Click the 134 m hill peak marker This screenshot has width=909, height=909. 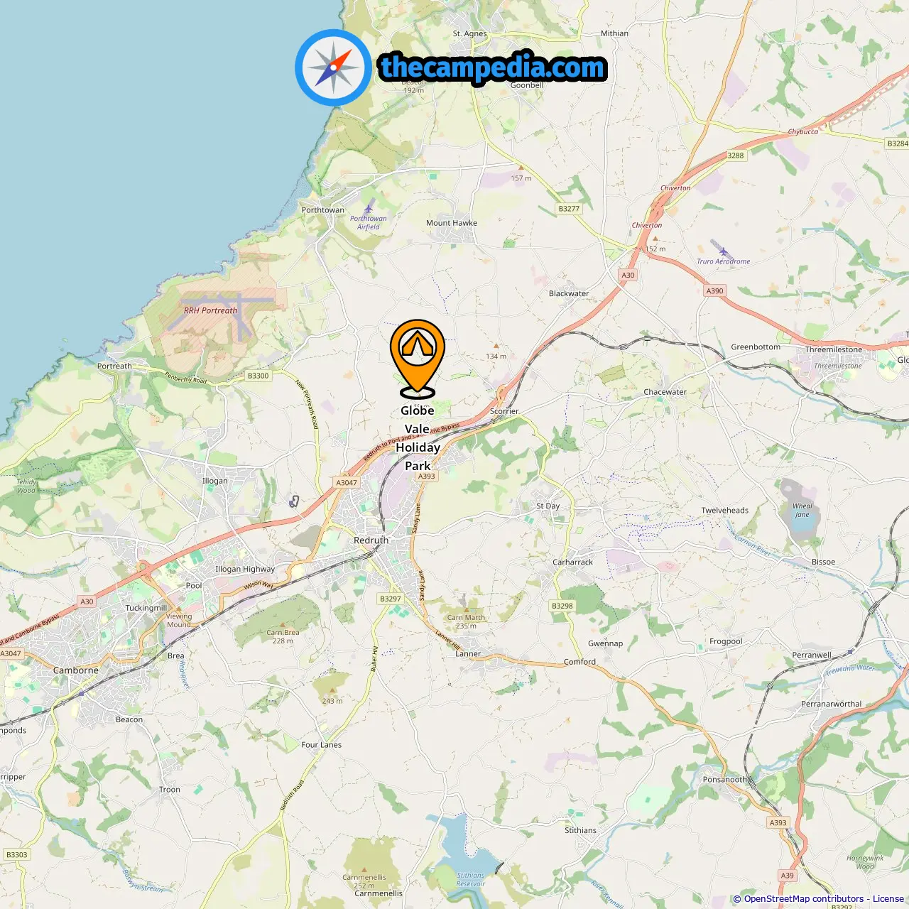point(496,347)
